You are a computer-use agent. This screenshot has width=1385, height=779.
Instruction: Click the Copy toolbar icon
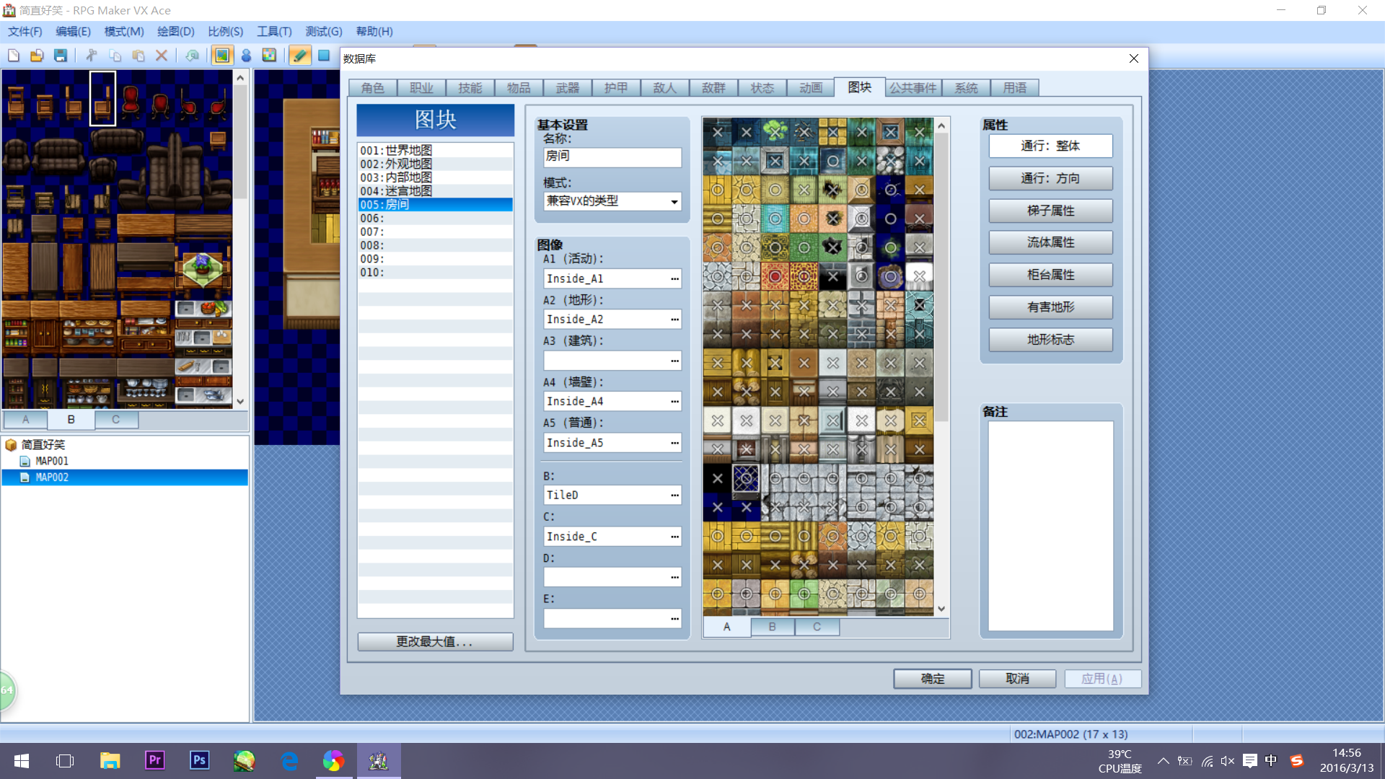click(x=115, y=56)
